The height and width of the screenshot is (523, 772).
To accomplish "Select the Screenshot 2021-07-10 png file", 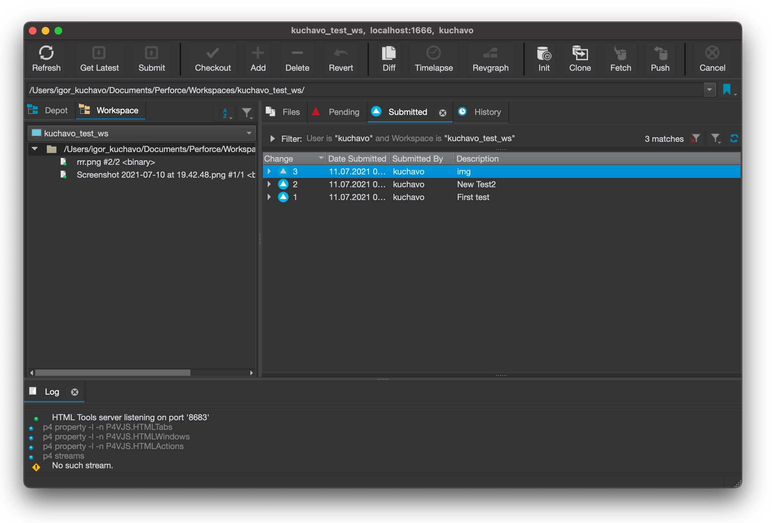I will click(x=166, y=175).
